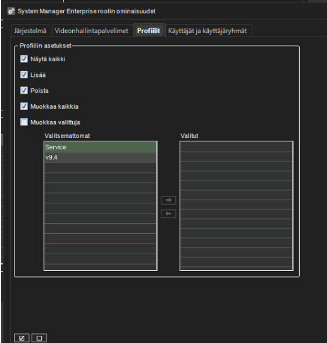Click the first empty row in Valitut list
The width and height of the screenshot is (327, 343).
pyautogui.click(x=236, y=147)
